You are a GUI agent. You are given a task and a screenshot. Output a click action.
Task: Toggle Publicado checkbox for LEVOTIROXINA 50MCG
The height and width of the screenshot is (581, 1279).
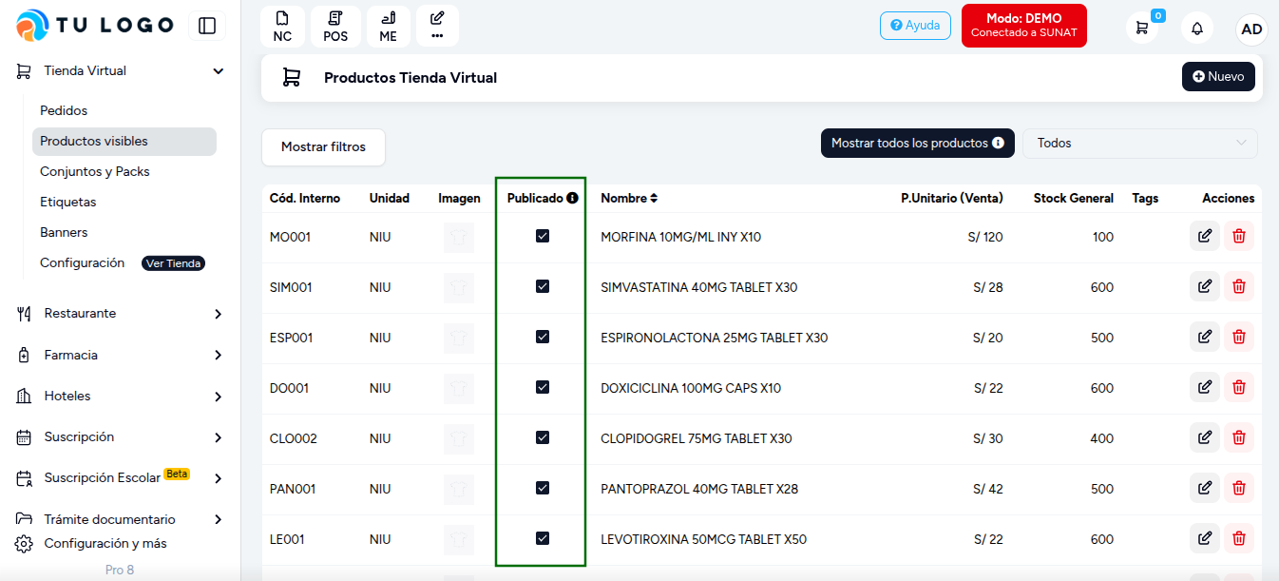[543, 538]
